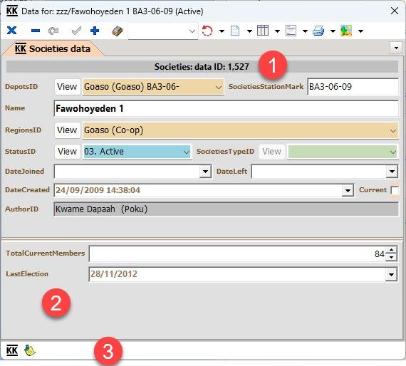Toggle the Current checkbox

(395, 190)
